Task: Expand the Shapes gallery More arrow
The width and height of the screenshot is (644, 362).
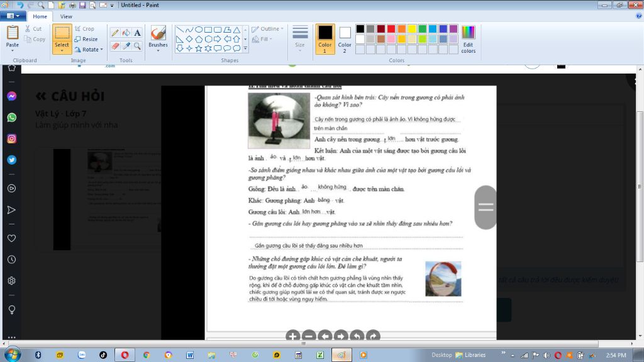Action: 245,48
